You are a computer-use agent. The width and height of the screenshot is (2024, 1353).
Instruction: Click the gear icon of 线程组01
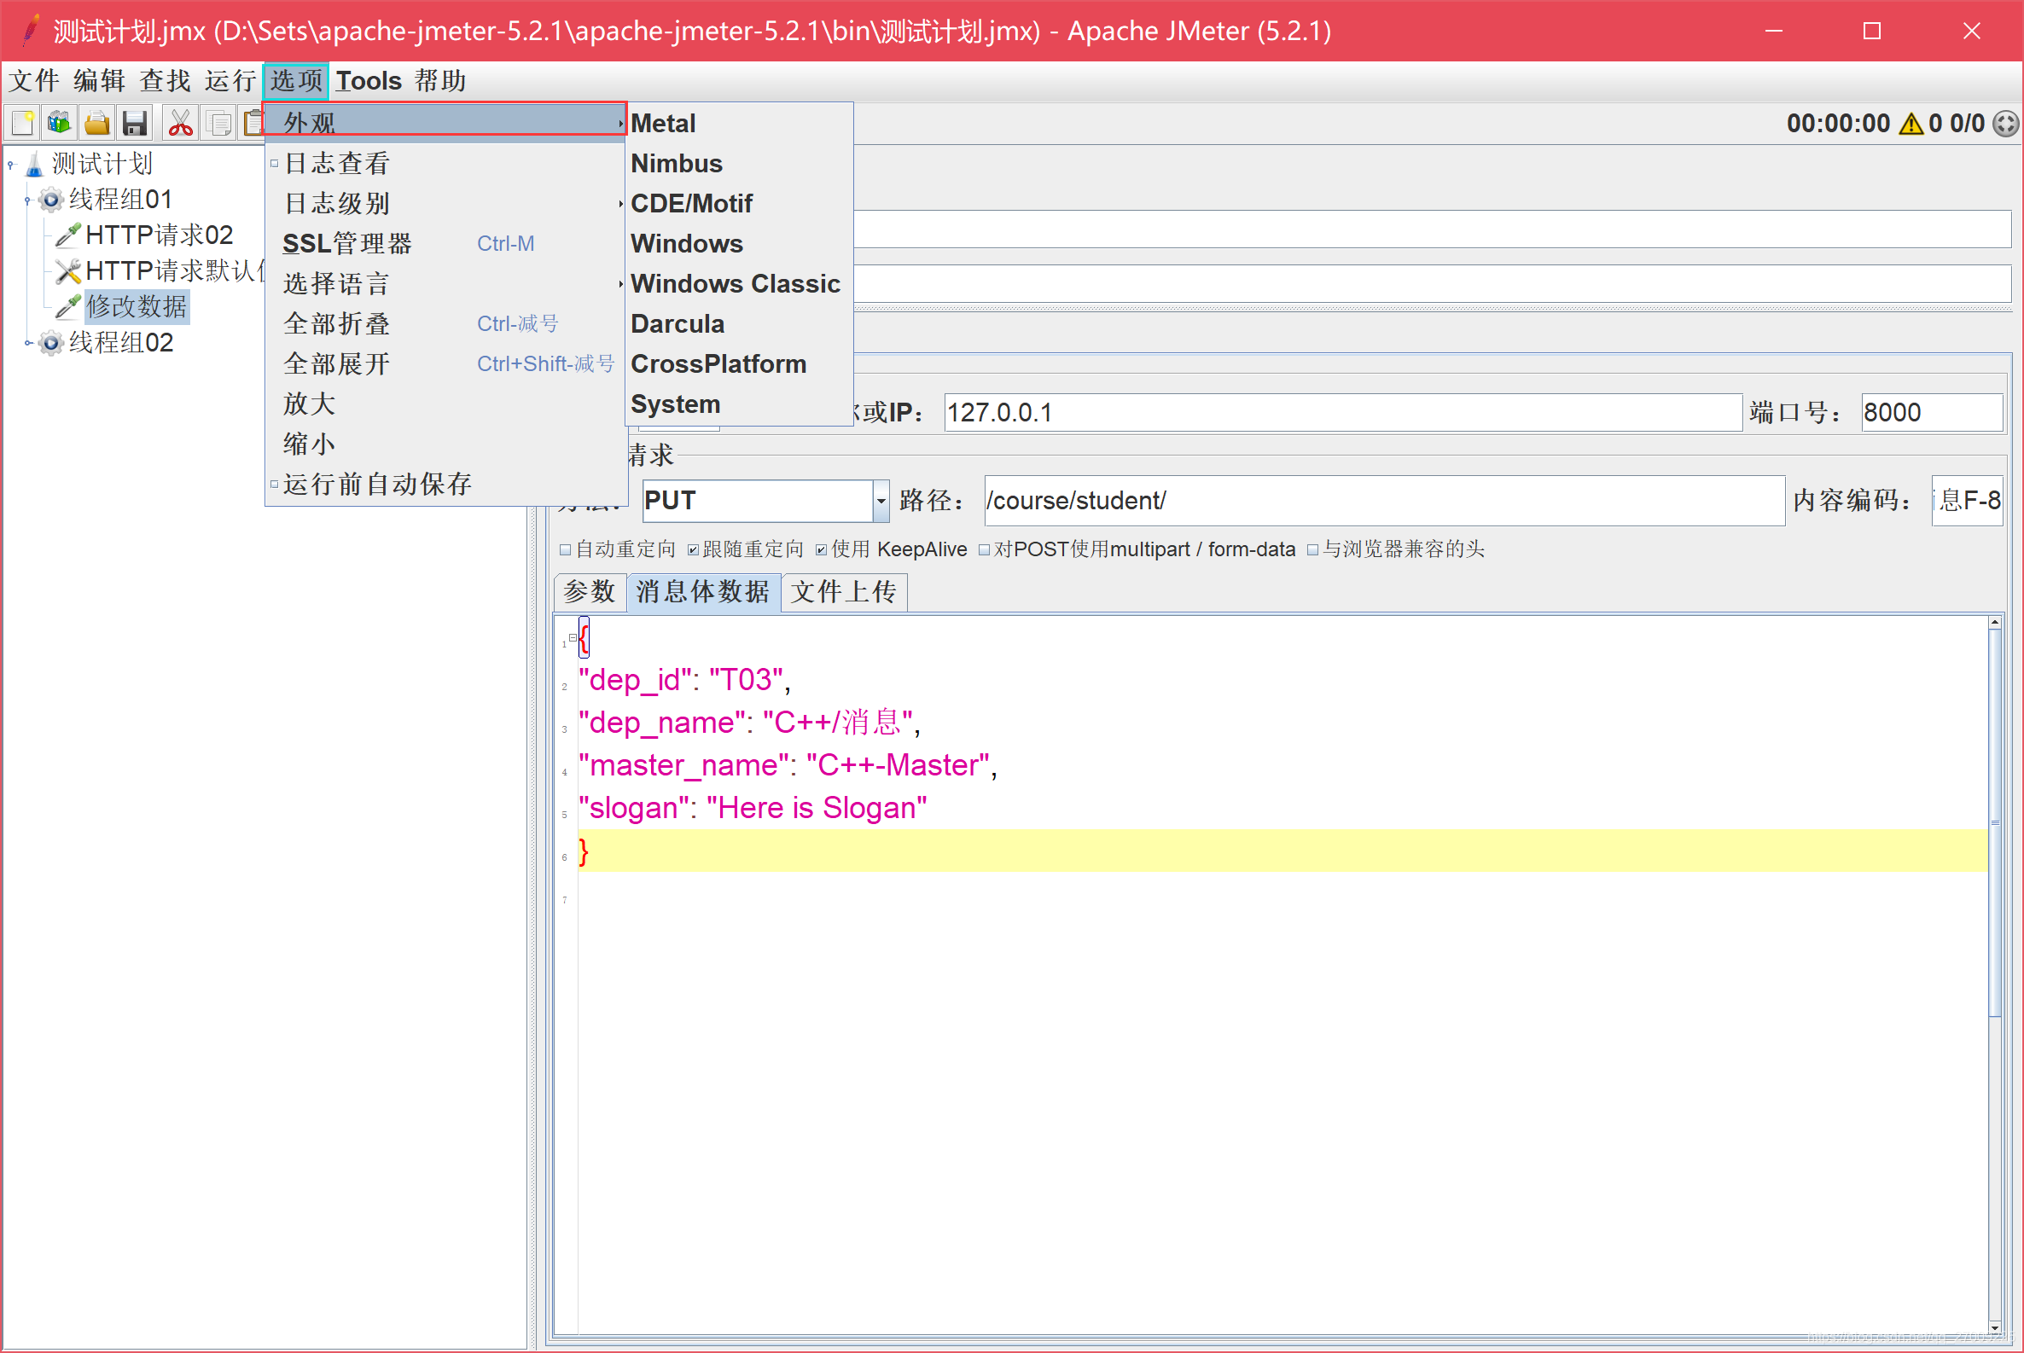click(x=51, y=200)
